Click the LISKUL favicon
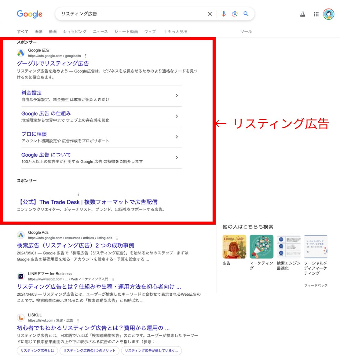The height and width of the screenshot is (361, 340). coord(21,317)
